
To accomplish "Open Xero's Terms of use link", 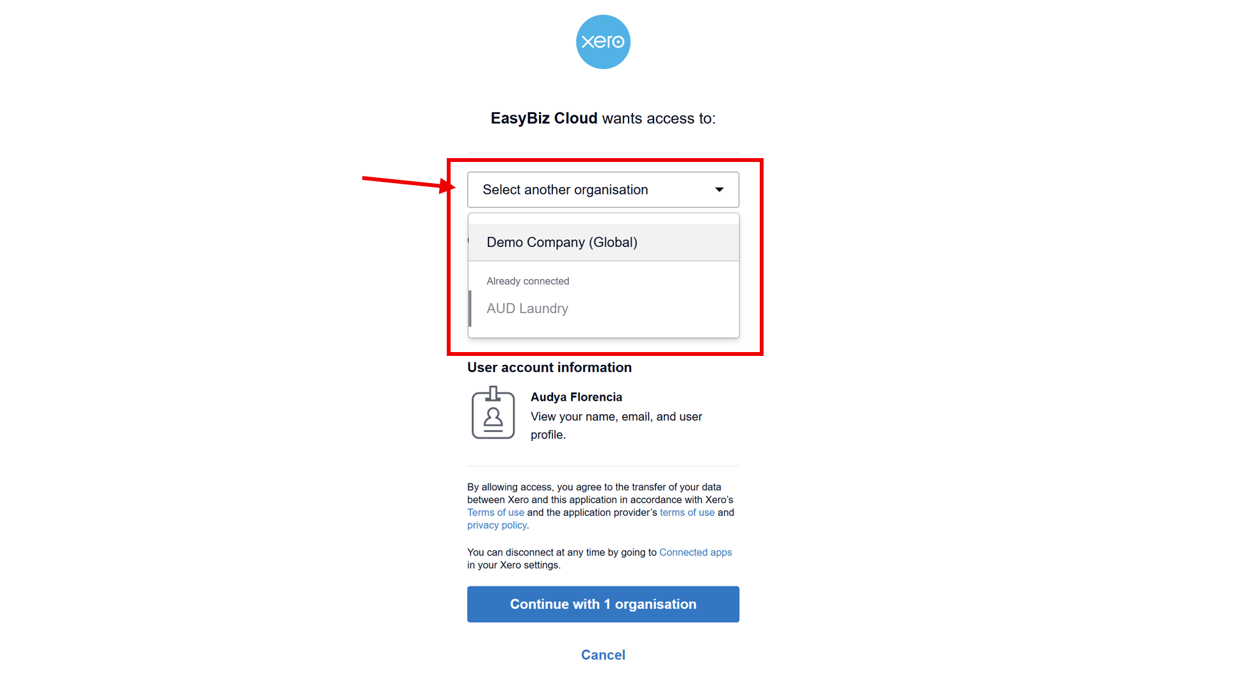I will click(495, 512).
